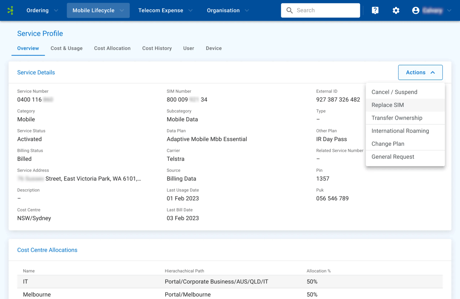The width and height of the screenshot is (460, 299).
Task: Go to the Device tab
Action: tap(214, 48)
